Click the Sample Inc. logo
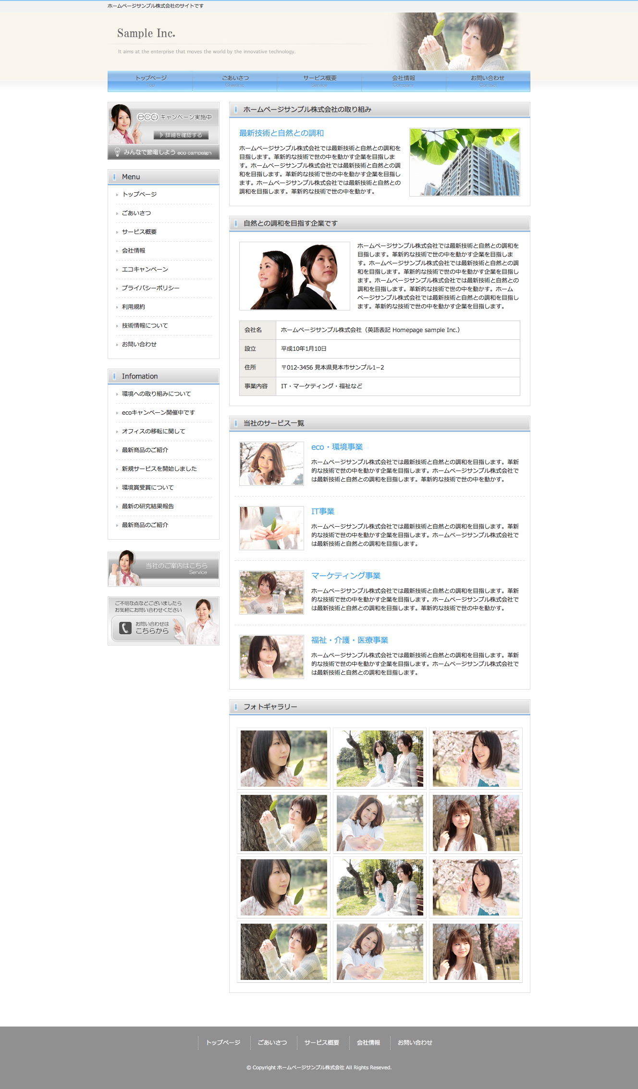Image resolution: width=638 pixels, height=1089 pixels. (x=146, y=33)
